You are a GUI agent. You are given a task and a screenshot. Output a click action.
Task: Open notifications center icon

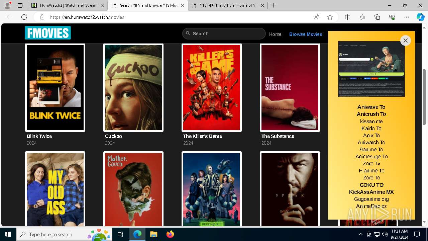tap(417, 234)
